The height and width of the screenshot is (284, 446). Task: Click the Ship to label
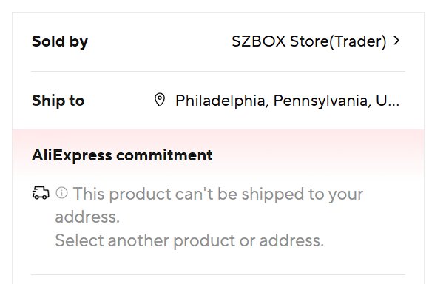click(x=58, y=101)
